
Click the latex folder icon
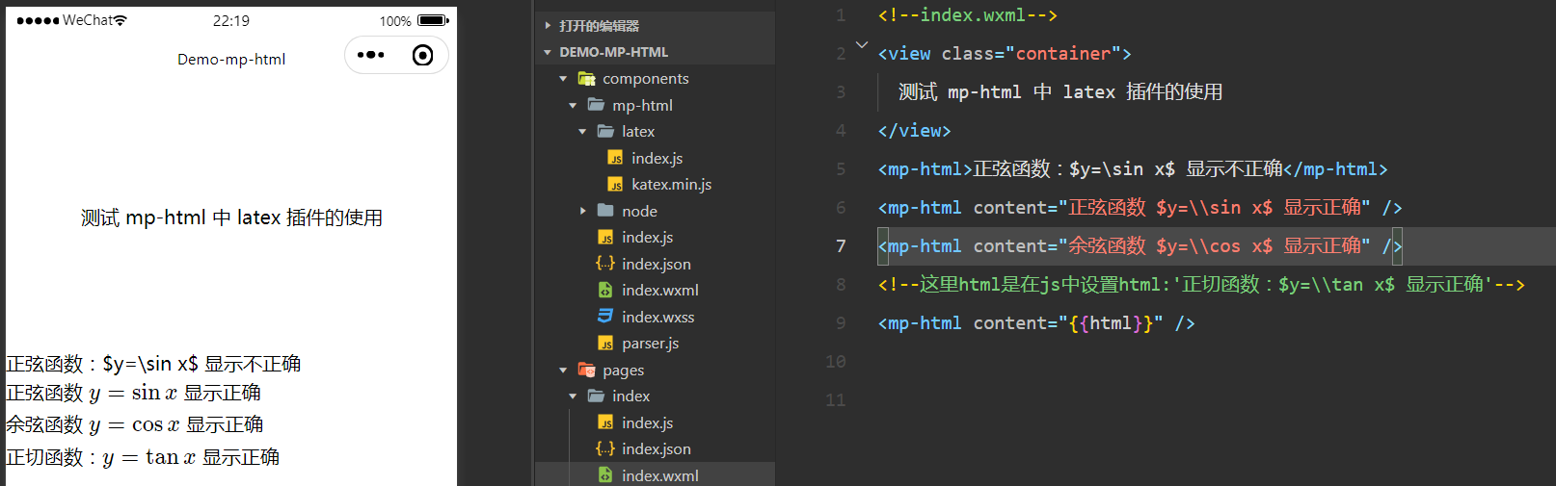[x=605, y=131]
